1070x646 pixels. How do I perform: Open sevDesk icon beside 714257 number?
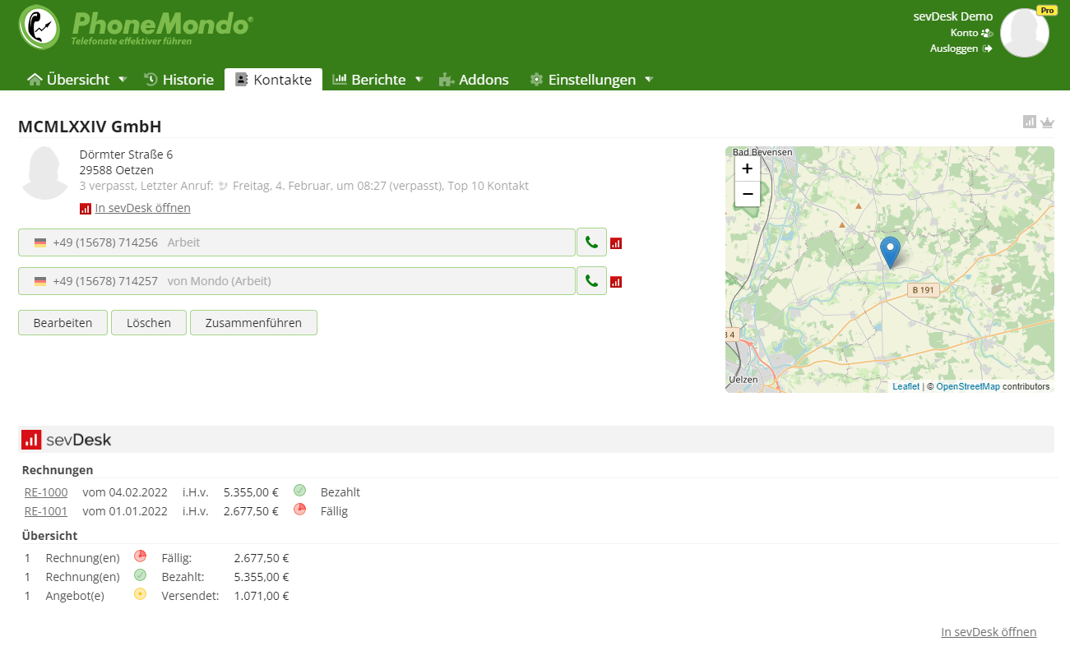[616, 282]
